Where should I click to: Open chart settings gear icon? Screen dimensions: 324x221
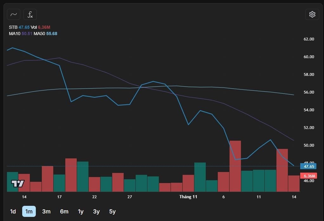[312, 14]
